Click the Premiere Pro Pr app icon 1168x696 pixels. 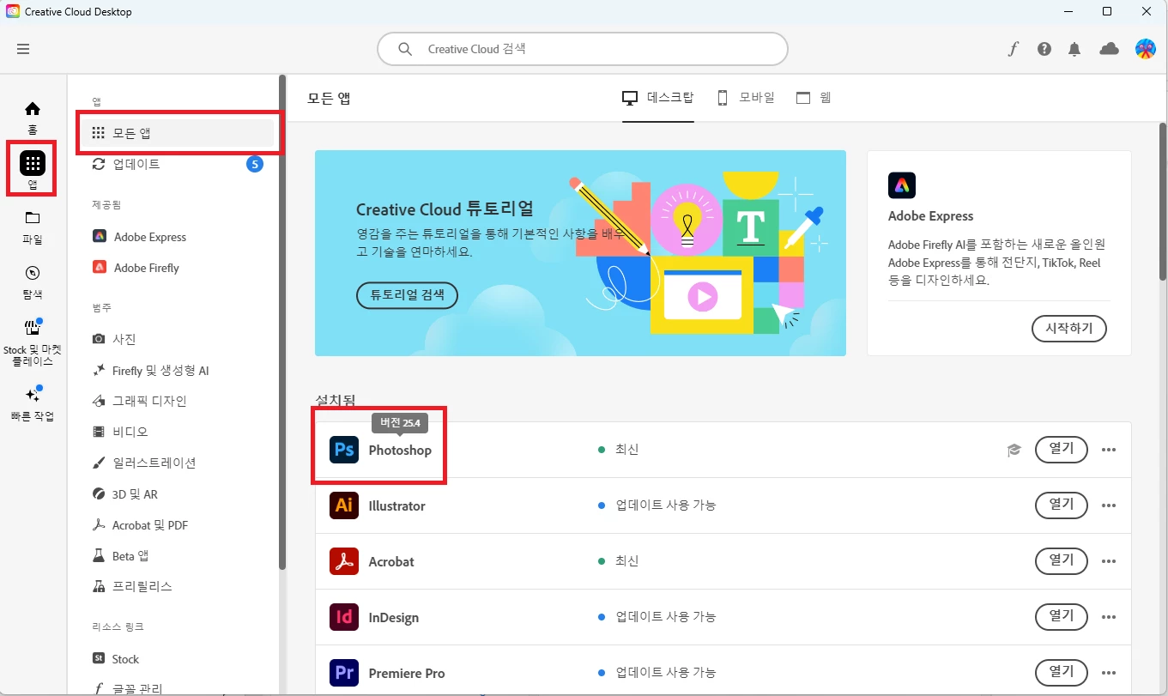point(344,673)
